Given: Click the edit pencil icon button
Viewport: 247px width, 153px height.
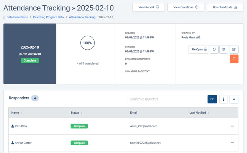Looking at the screenshot, I should pyautogui.click(x=234, y=49).
